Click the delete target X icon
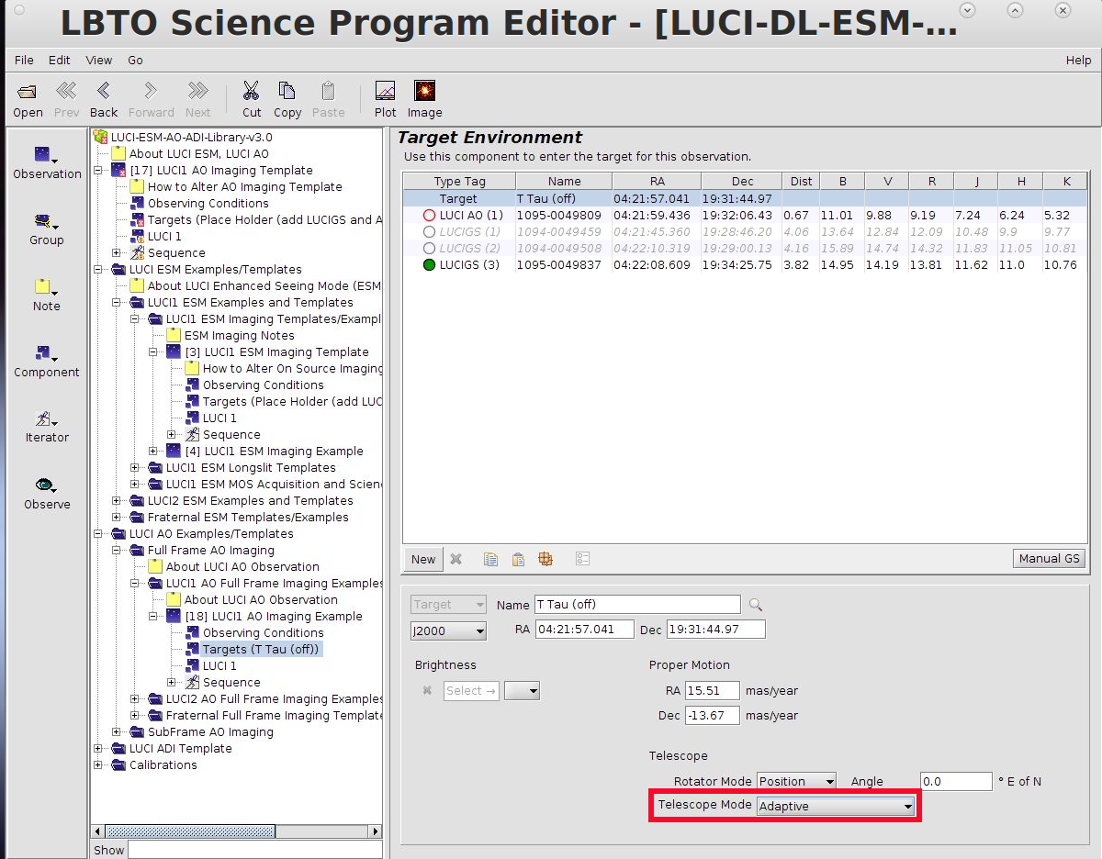This screenshot has height=859, width=1102. pyautogui.click(x=455, y=559)
